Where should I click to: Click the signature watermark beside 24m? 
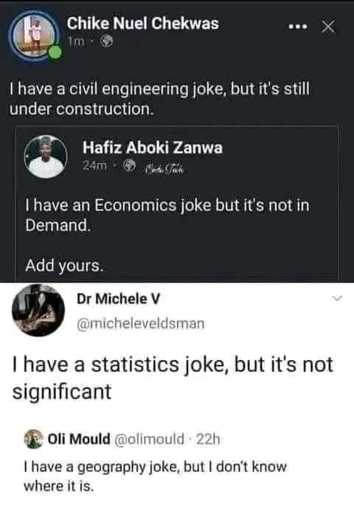coord(165,168)
